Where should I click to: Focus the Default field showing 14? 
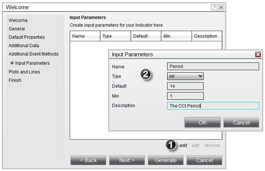click(x=185, y=86)
